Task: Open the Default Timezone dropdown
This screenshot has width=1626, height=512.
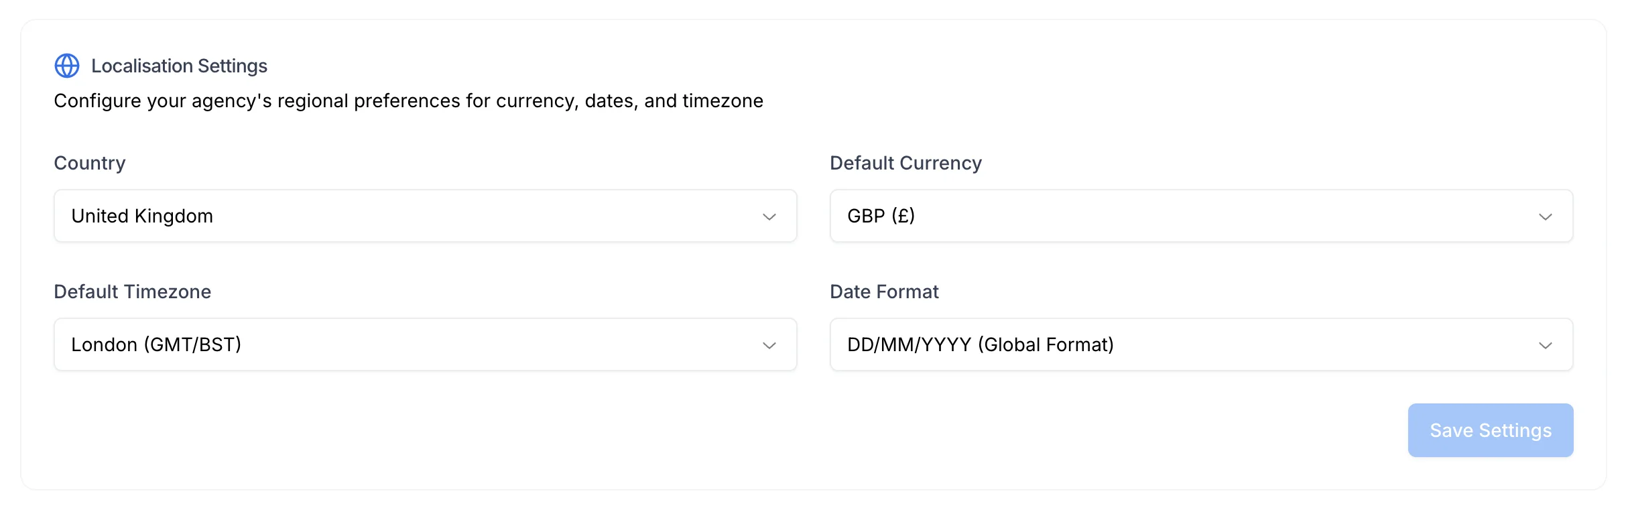Action: 425,344
